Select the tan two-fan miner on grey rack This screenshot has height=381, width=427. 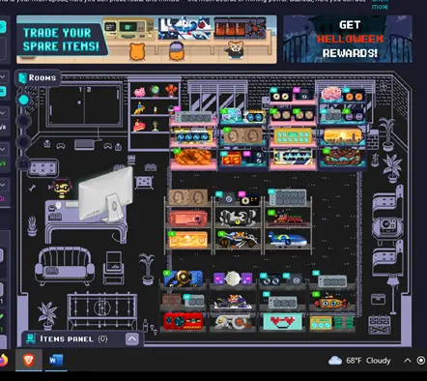[x=188, y=197]
